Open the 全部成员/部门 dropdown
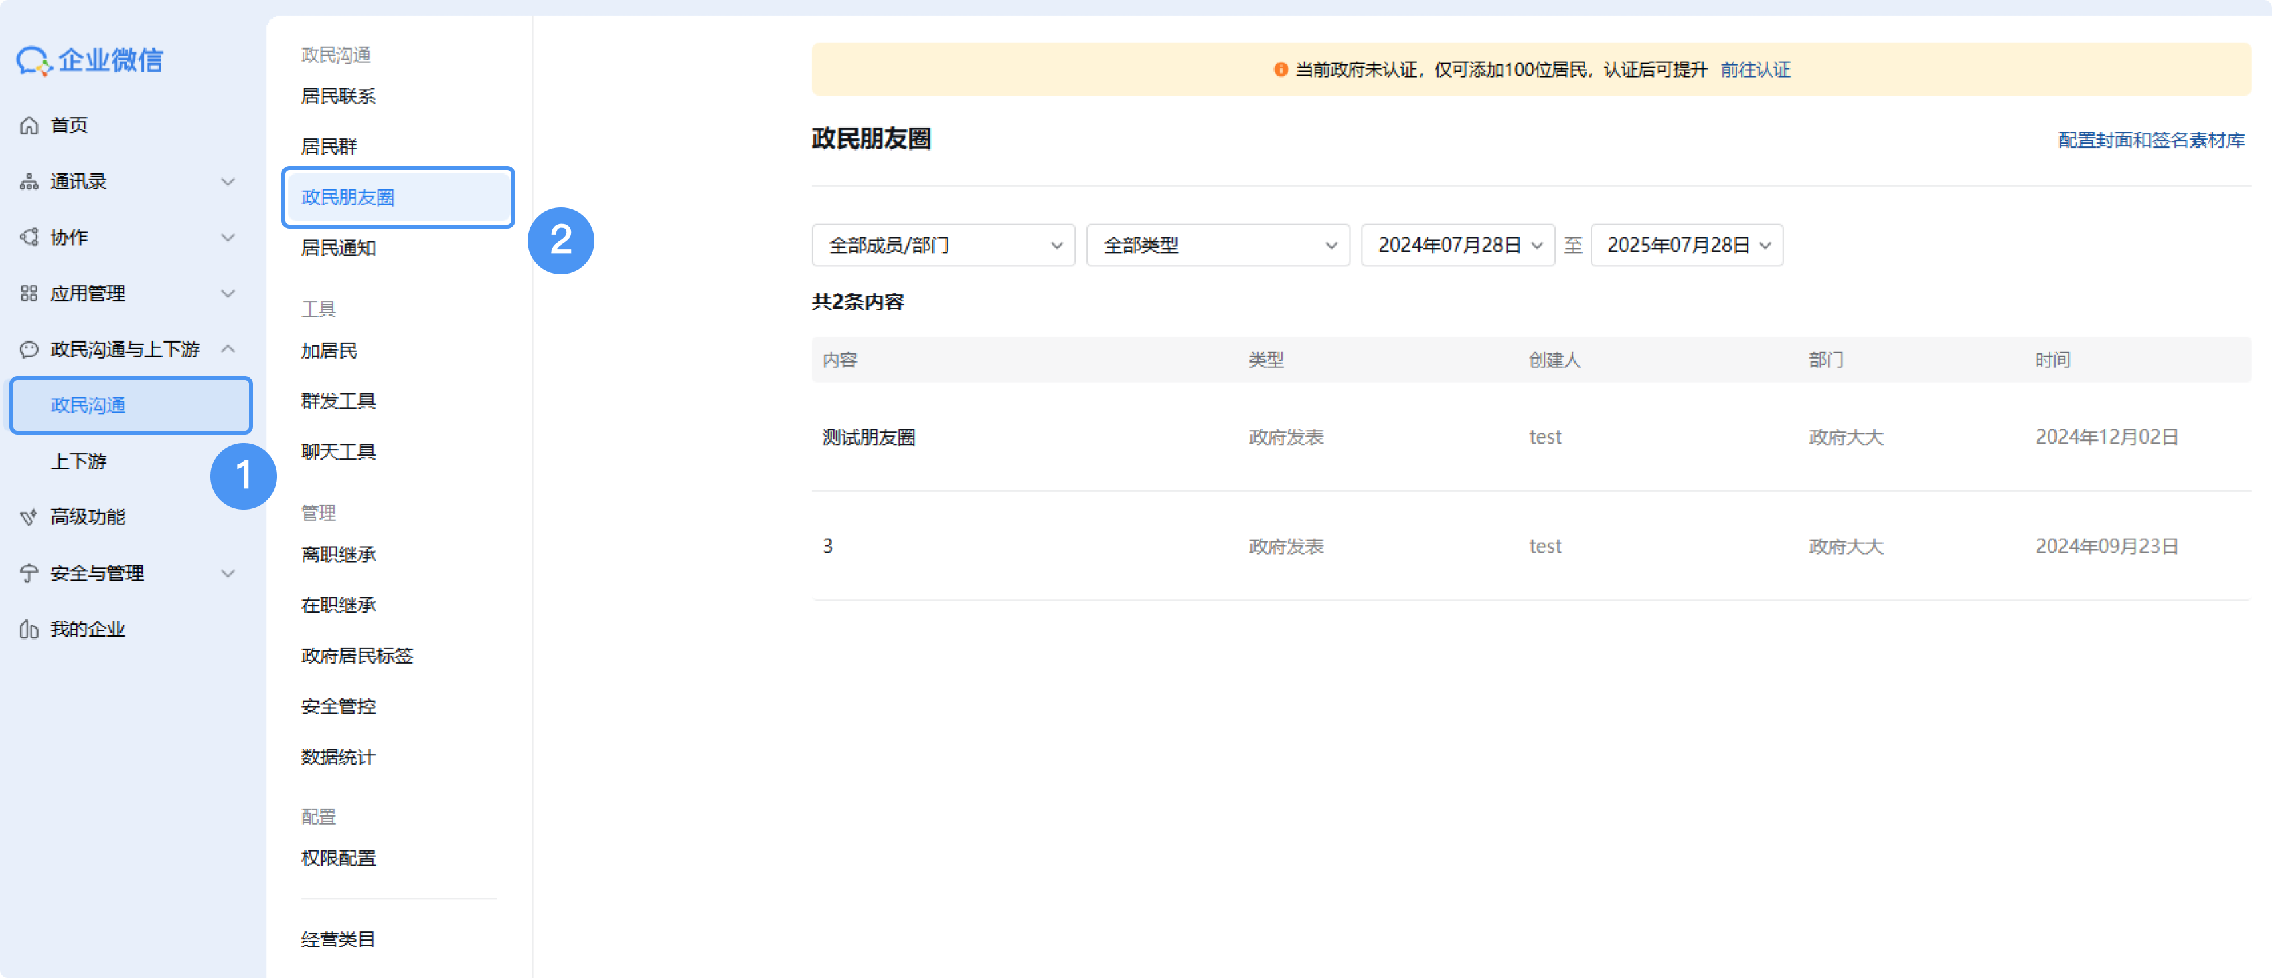The height and width of the screenshot is (978, 2272). coord(943,245)
